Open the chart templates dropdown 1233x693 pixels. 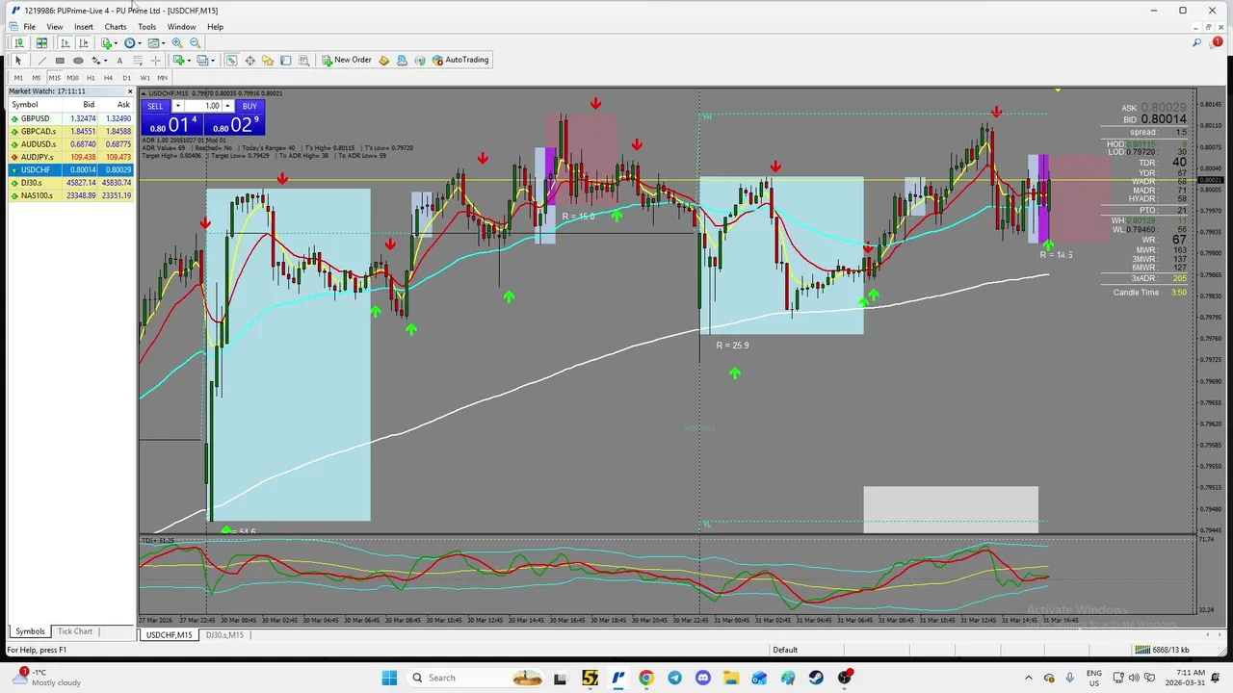[156, 43]
